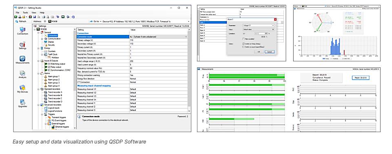This screenshot has height=154, width=392.
Task: Open the Tools menu
Action: click(25, 13)
